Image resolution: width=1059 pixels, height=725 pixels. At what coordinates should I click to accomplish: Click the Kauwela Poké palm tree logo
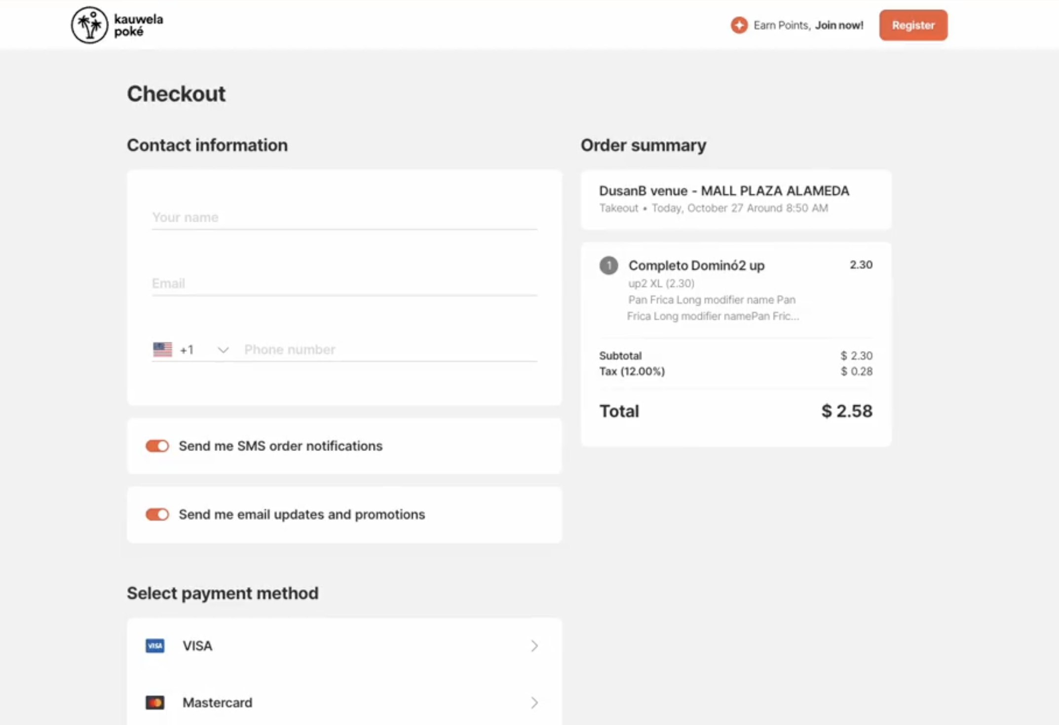(x=89, y=25)
